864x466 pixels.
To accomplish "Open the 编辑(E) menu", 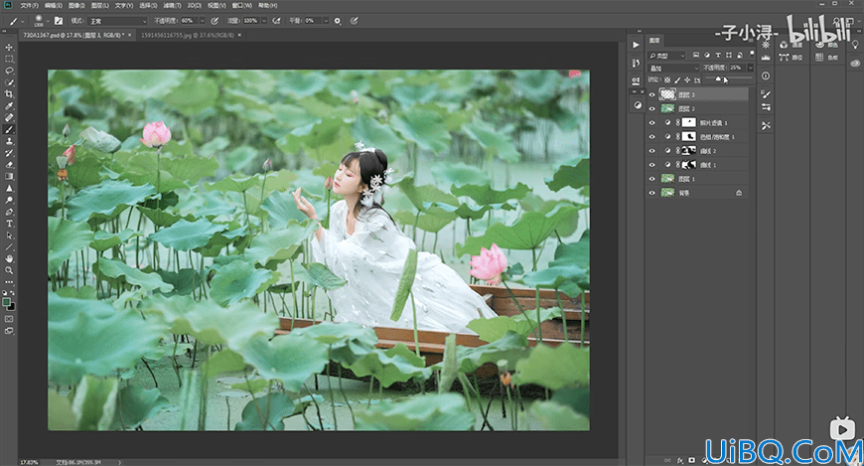I will [53, 6].
